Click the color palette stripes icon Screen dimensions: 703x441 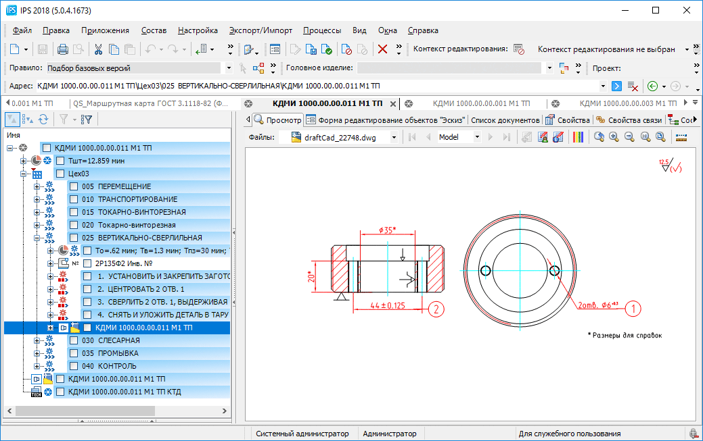(578, 137)
